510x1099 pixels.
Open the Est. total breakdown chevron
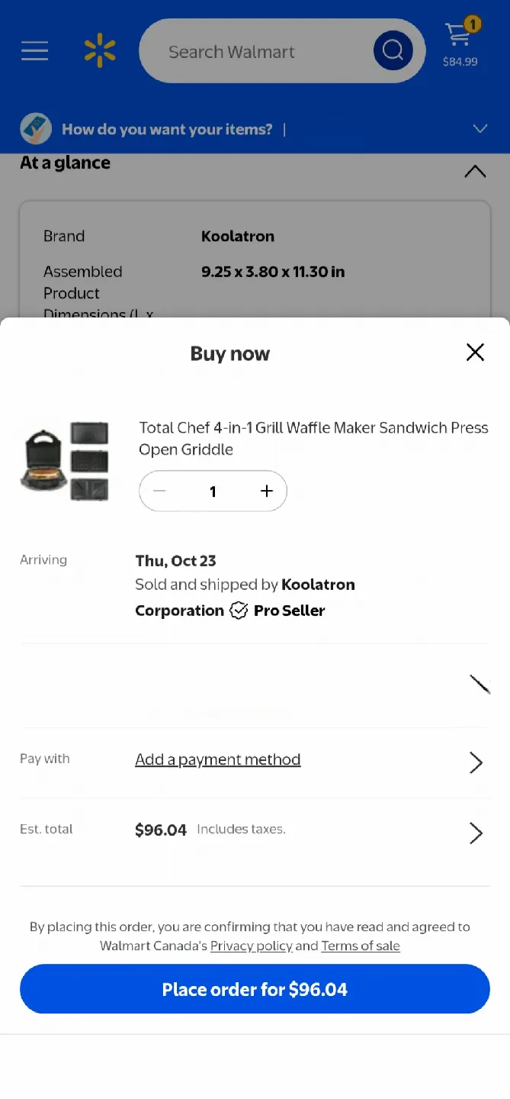[x=475, y=833]
